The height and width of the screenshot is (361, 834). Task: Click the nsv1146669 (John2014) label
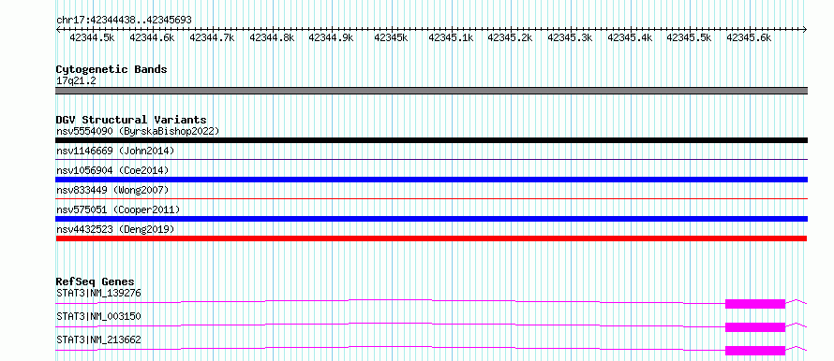pos(115,151)
